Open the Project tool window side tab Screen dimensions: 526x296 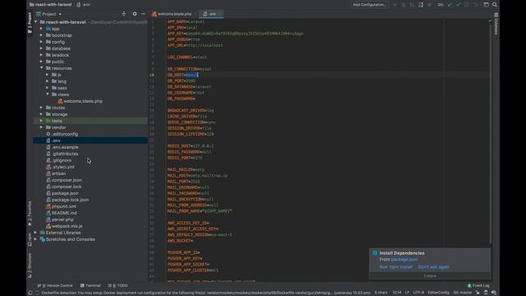[x=30, y=22]
